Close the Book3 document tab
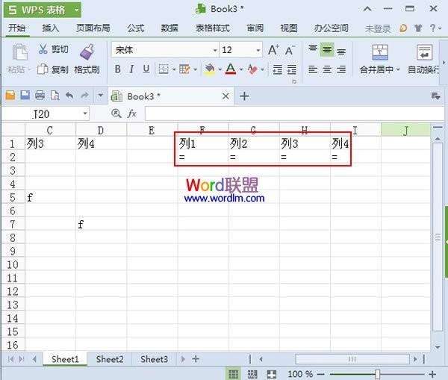This screenshot has height=380, width=448. pyautogui.click(x=225, y=96)
